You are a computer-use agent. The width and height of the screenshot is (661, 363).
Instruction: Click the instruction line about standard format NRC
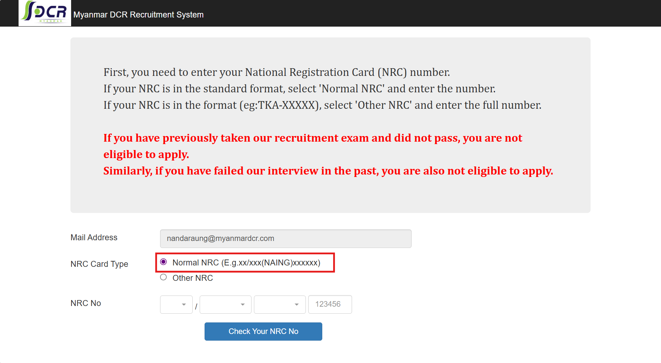(x=299, y=89)
